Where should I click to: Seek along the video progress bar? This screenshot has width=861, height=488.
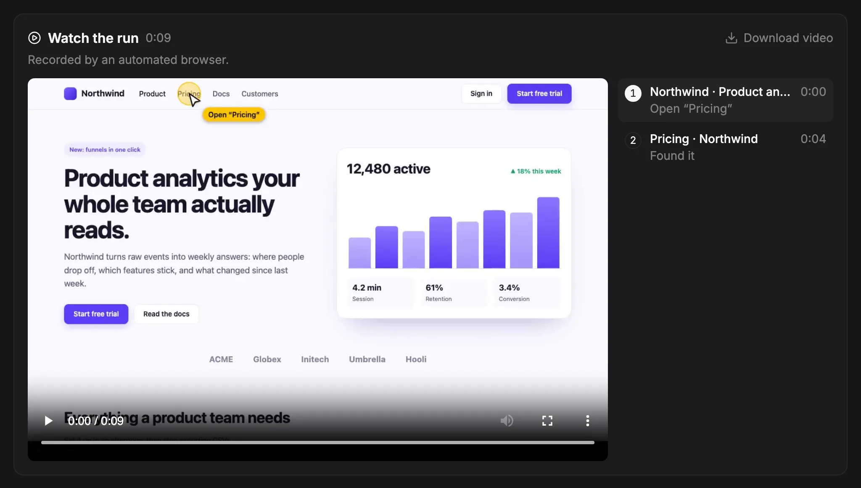coord(317,443)
